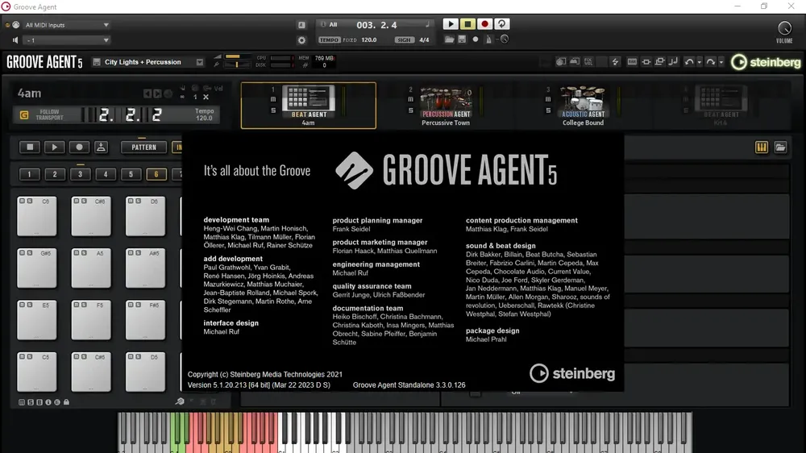This screenshot has height=453, width=806.
Task: Toggle the Follow Transport G button
Action: [23, 114]
